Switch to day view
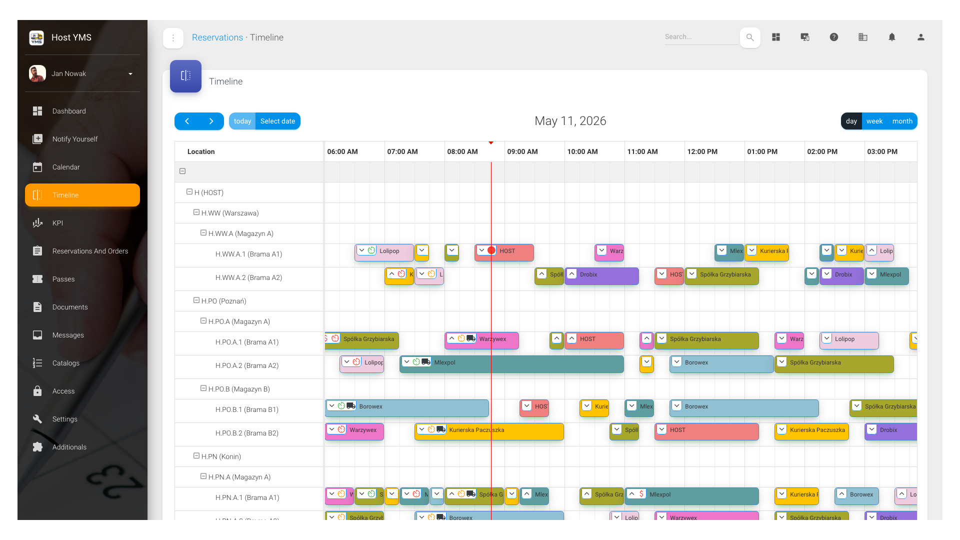960x540 pixels. pyautogui.click(x=851, y=121)
